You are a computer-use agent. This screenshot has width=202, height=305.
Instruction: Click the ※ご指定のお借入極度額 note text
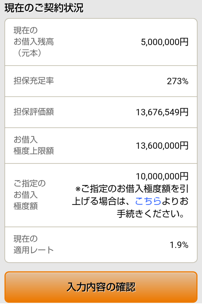coord(131,189)
